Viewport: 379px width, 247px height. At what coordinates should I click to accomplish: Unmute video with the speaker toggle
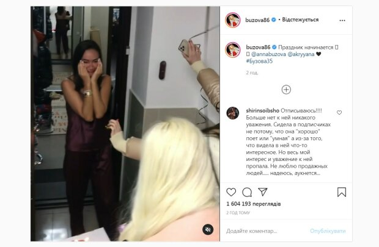(x=208, y=229)
